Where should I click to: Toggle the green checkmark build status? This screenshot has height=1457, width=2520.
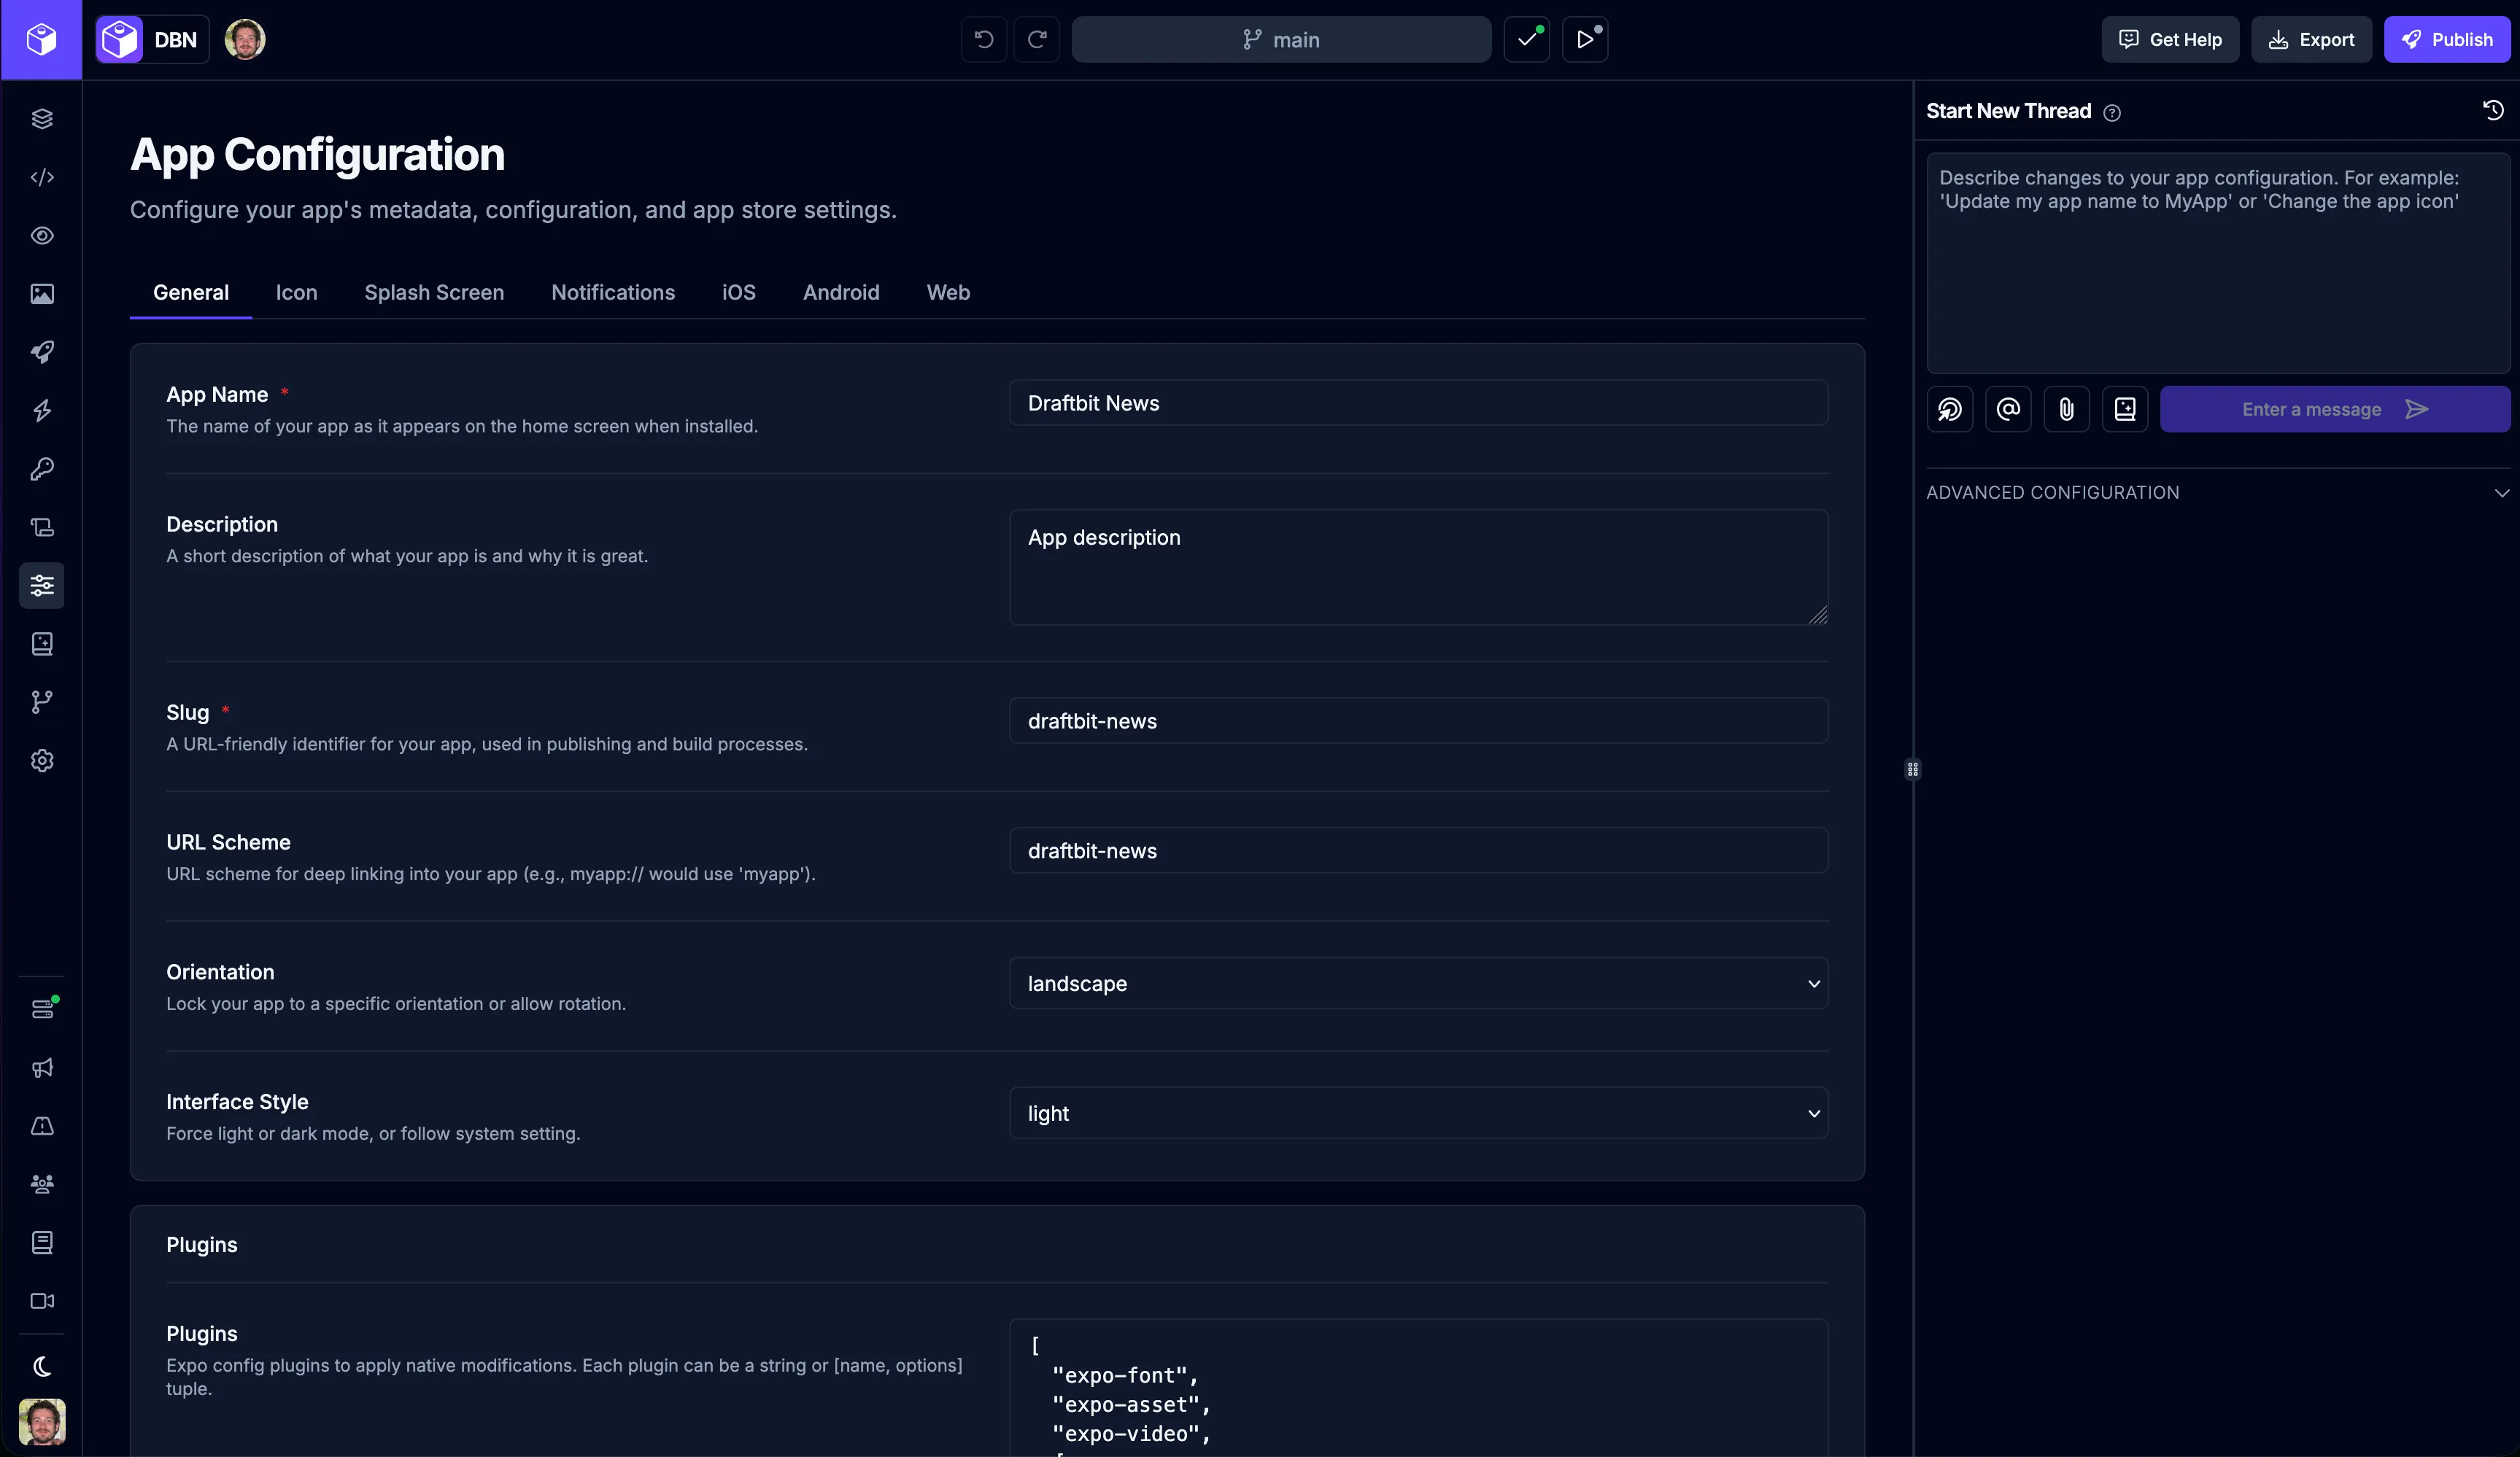[x=1527, y=40]
